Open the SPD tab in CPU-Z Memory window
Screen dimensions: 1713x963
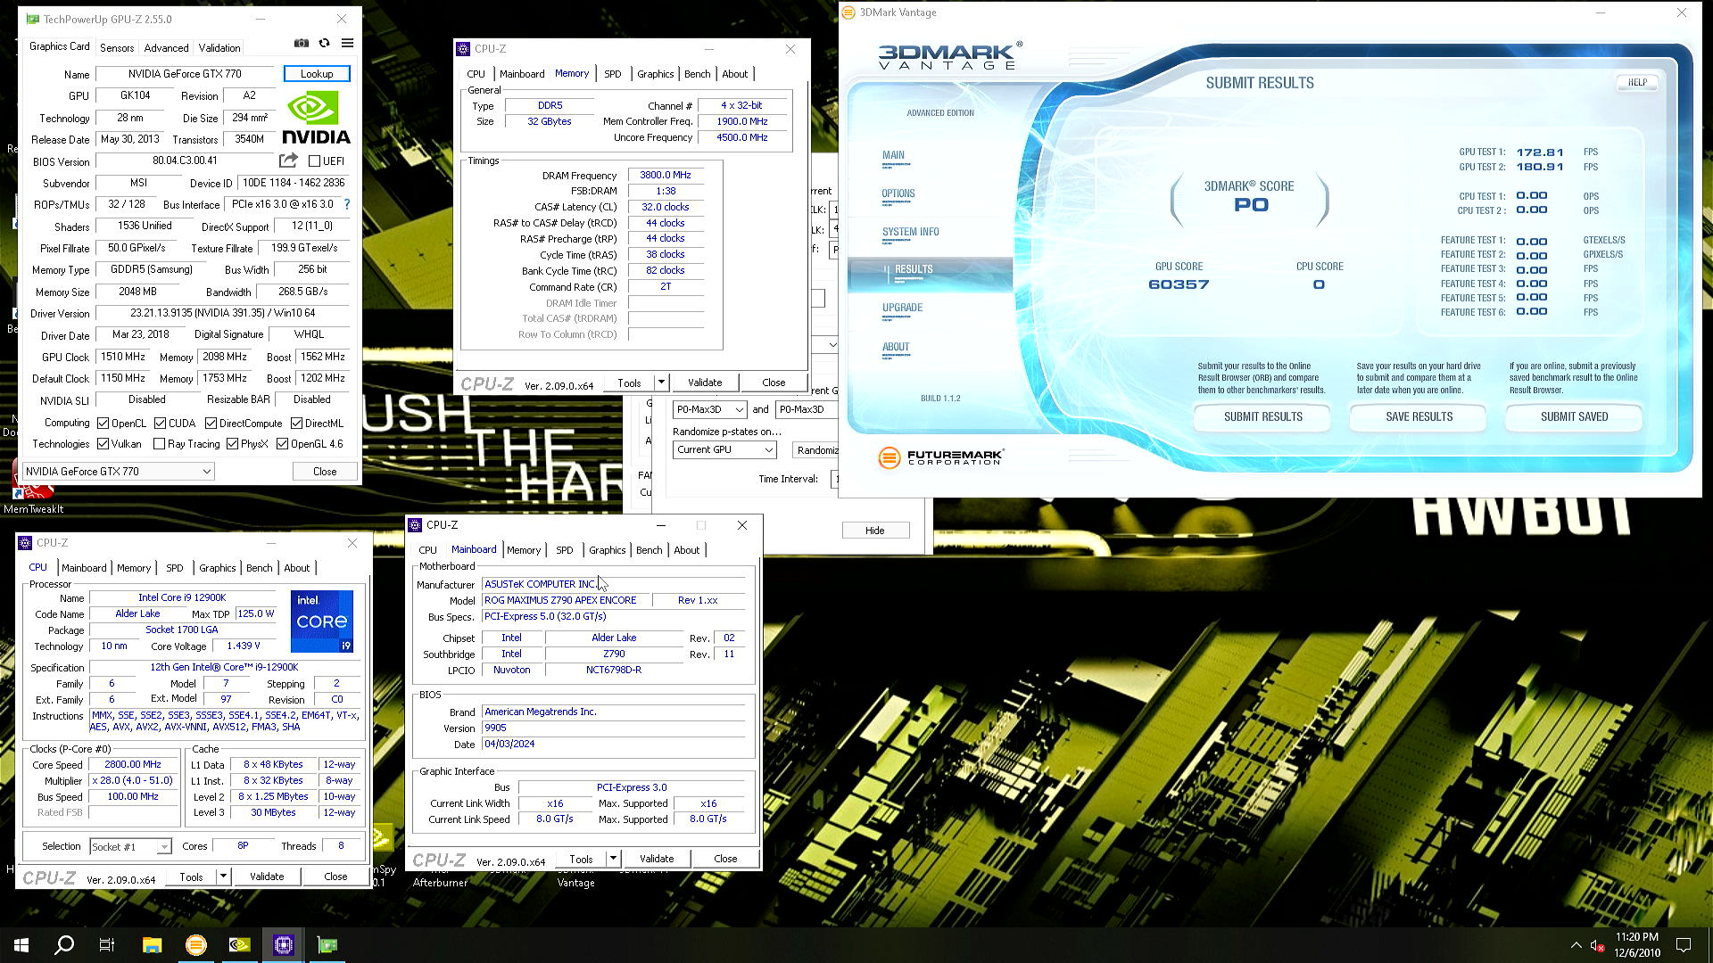[612, 74]
